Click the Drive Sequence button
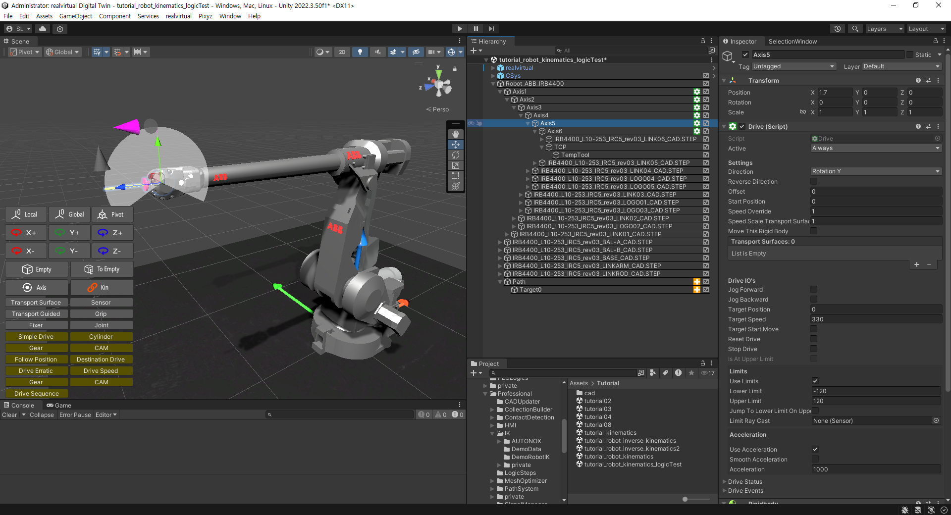Screen dimensions: 951x515 point(37,394)
